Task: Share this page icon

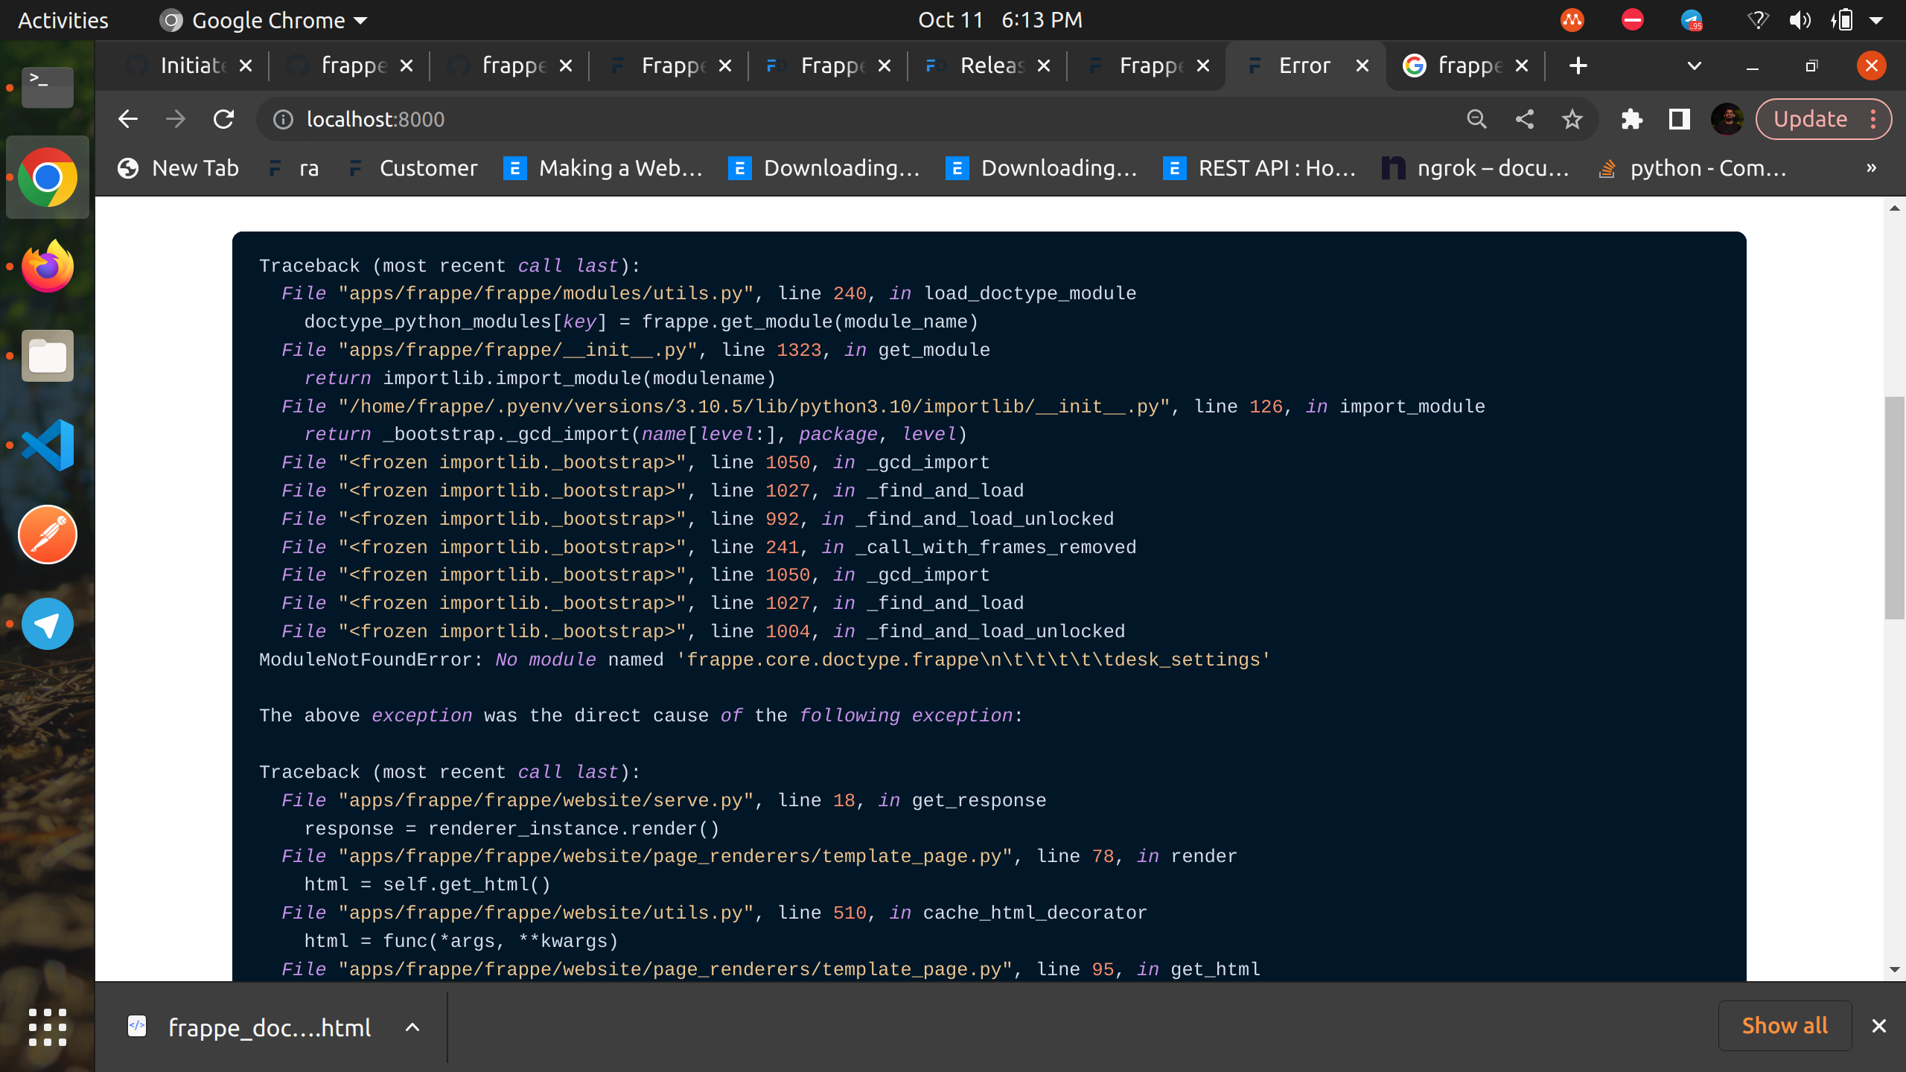Action: [1524, 119]
